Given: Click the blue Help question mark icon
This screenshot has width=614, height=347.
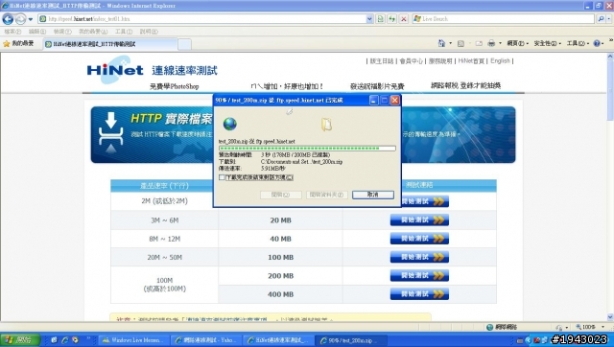Looking at the screenshot, I should 597,43.
